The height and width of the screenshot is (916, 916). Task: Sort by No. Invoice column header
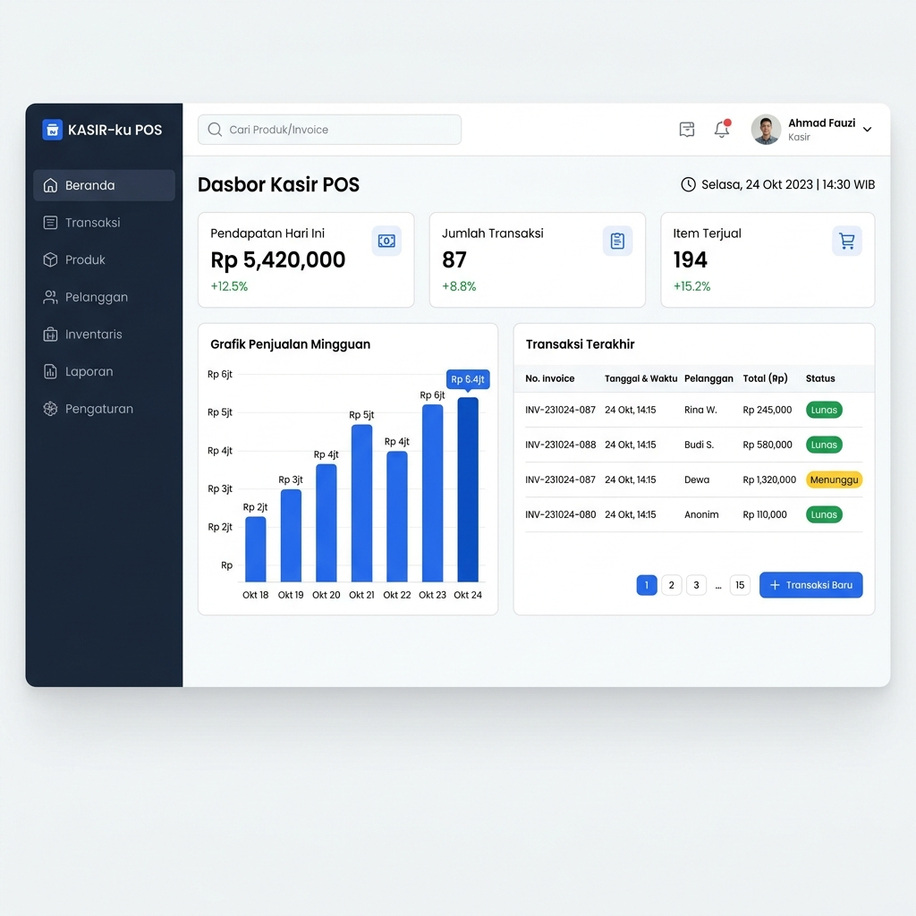[550, 378]
